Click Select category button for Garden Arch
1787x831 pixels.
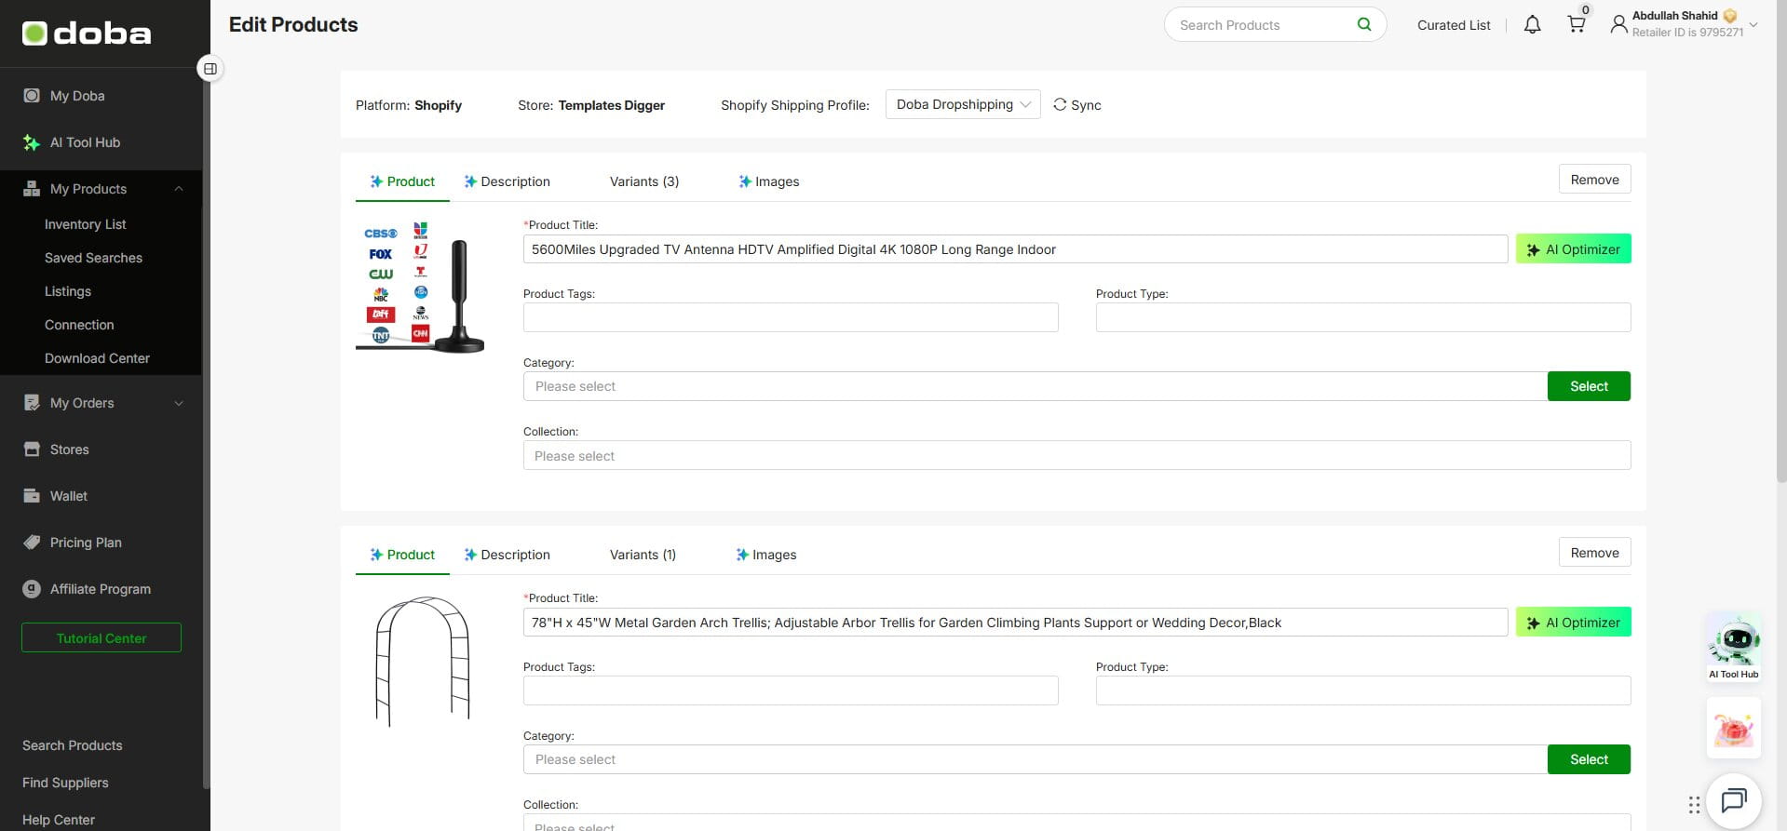pos(1589,759)
